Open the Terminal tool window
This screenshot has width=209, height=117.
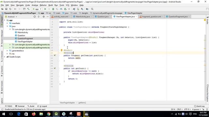click(x=20, y=106)
